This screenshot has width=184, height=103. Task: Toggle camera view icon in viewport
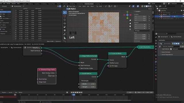point(130,26)
